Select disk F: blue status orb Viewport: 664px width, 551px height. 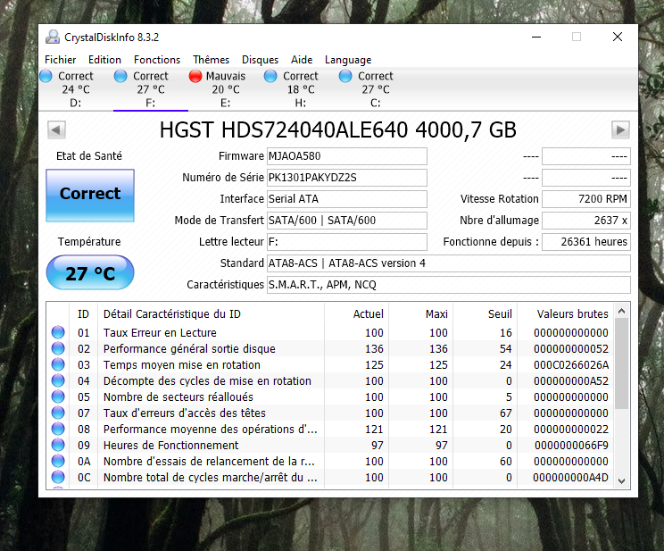[120, 76]
